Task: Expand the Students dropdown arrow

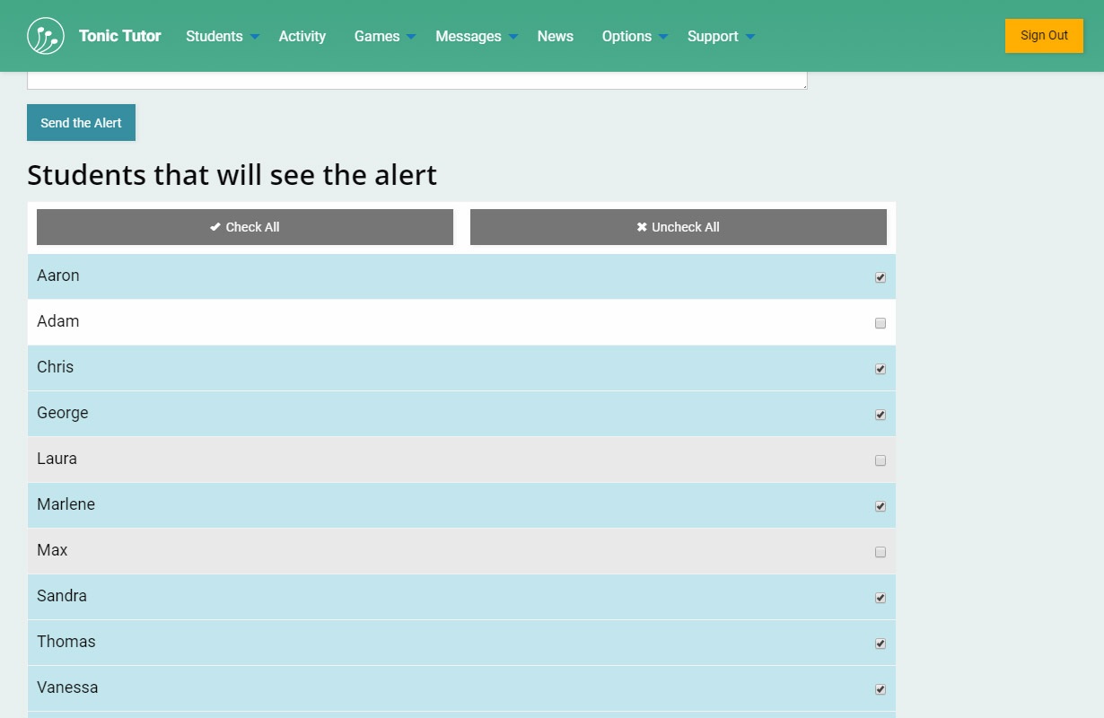Action: 255,37
